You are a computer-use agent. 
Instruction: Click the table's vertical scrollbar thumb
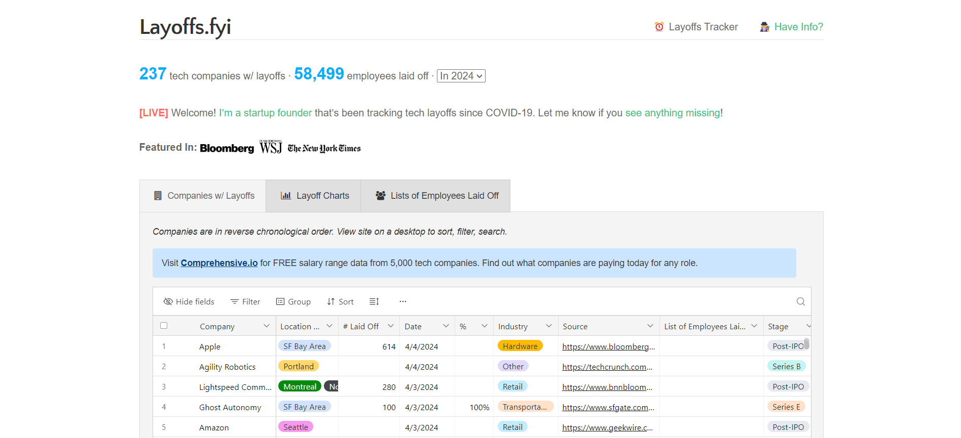pos(806,344)
